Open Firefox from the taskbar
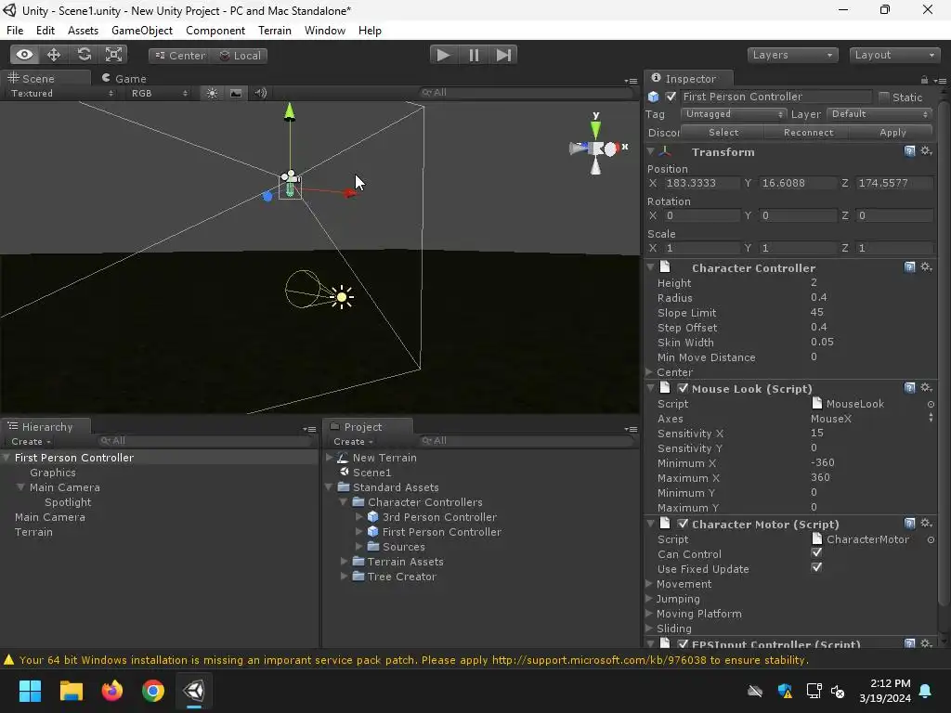The image size is (951, 713). click(112, 691)
